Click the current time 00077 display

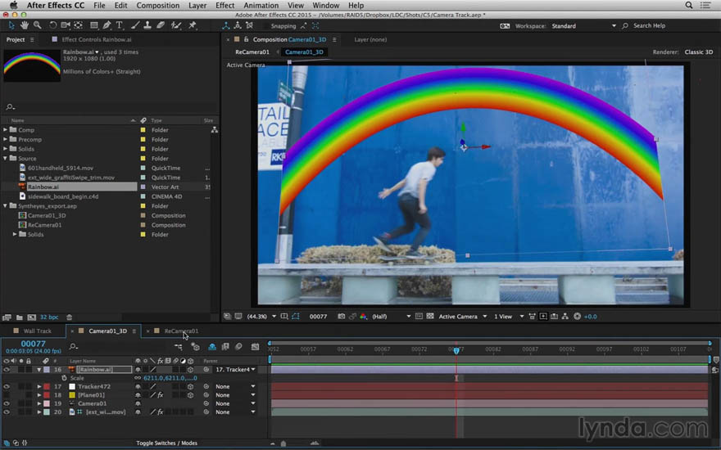click(x=33, y=344)
